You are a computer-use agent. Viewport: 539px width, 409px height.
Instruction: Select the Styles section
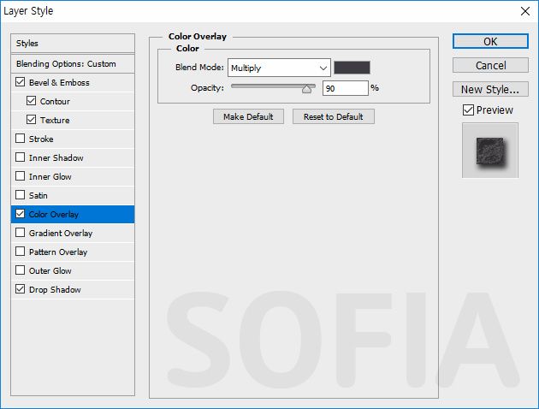(73, 44)
